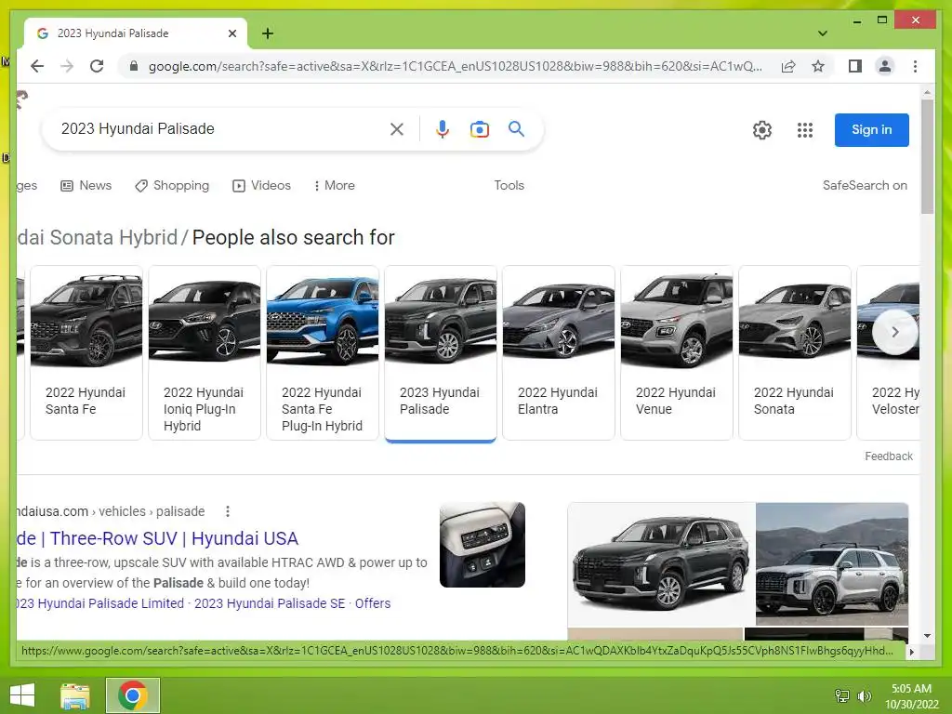Viewport: 952px width, 714px height.
Task: Open File Explorer from taskbar
Action: (74, 695)
